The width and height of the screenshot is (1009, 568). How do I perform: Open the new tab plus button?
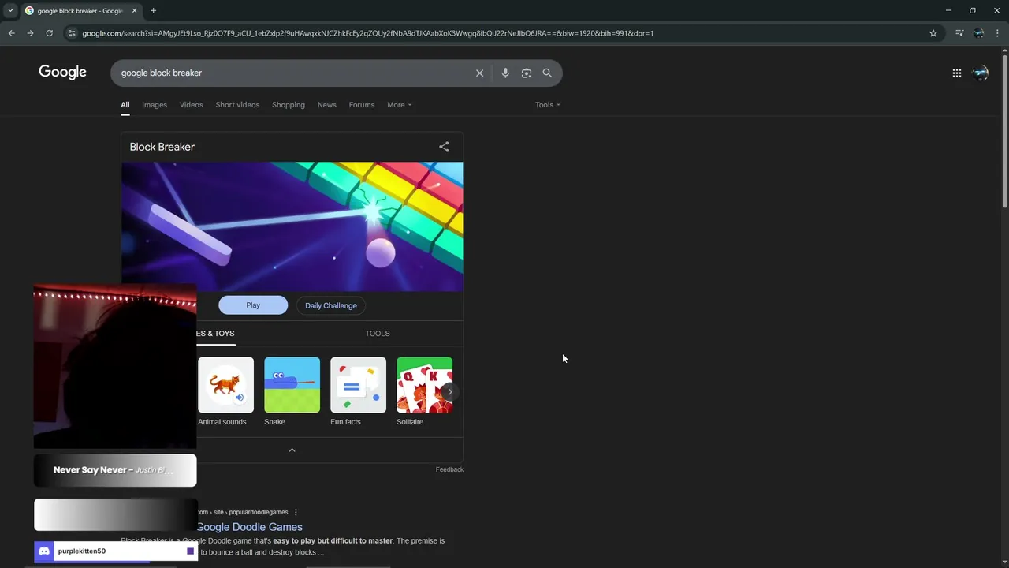coord(153,10)
